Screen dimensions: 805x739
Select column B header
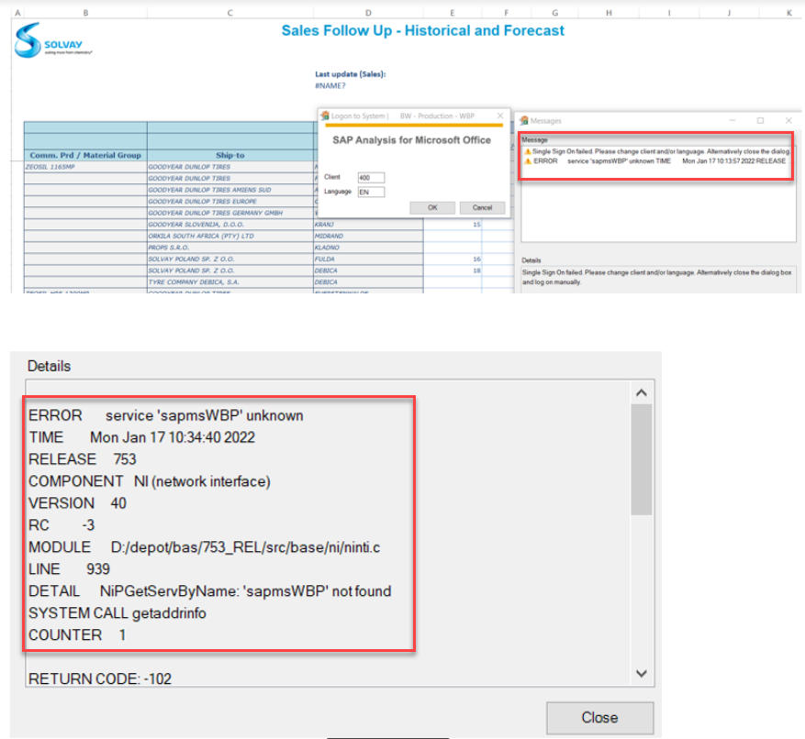[85, 13]
